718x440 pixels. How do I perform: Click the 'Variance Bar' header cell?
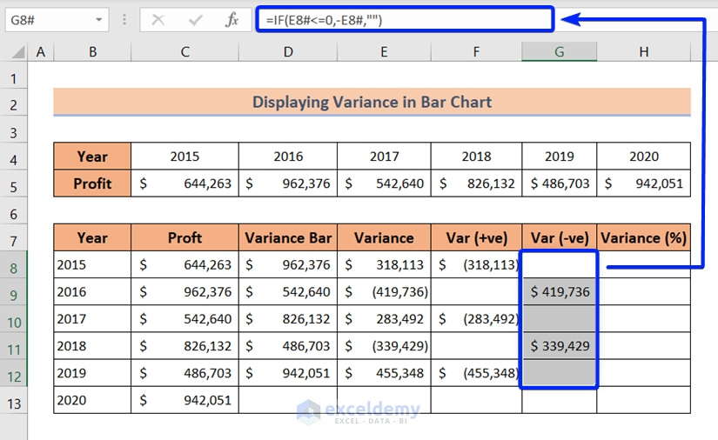click(x=288, y=238)
